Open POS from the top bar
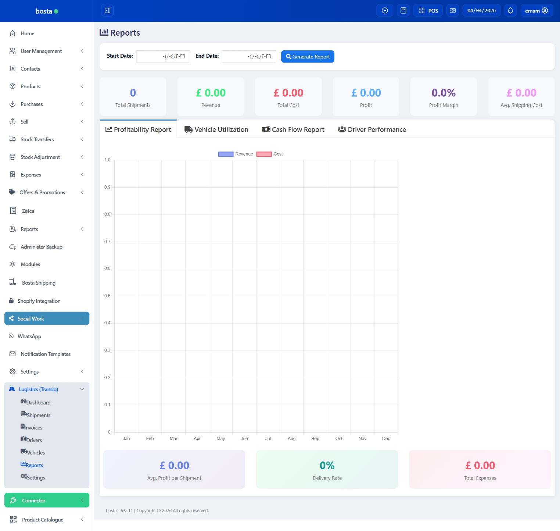Image resolution: width=560 pixels, height=531 pixels. point(428,11)
